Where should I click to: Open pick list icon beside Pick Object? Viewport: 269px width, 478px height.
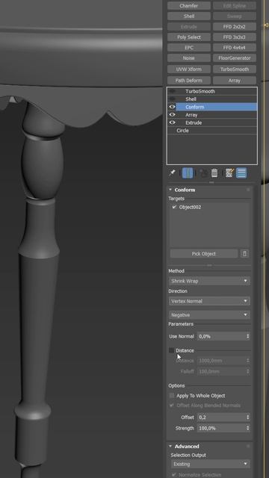(244, 254)
